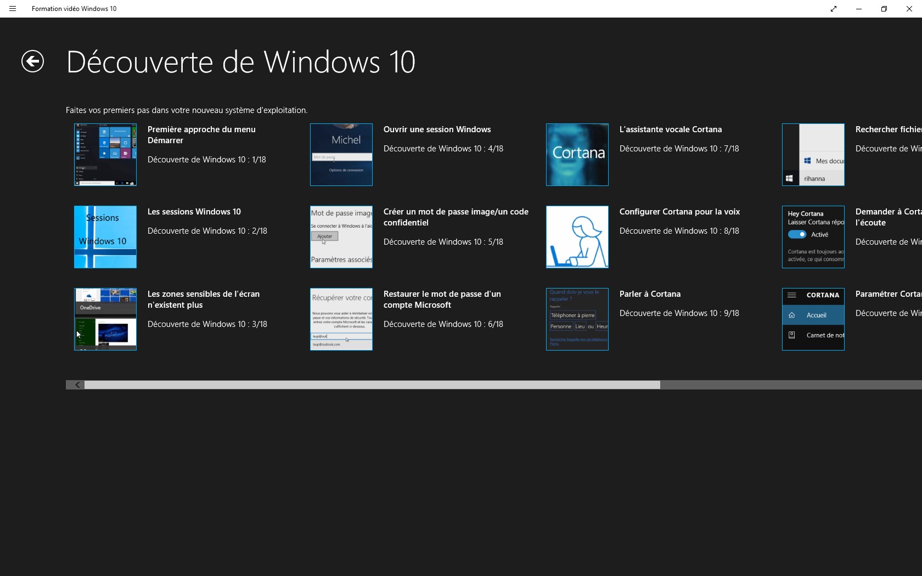
Task: Select lesson Demander à Cortana l'écoute
Action: coord(889,217)
